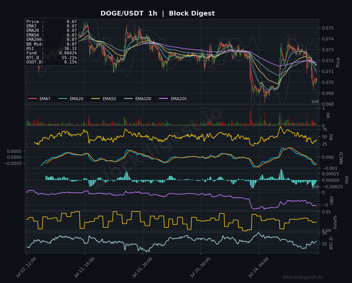Click the RSI 75 tick label
Viewport: 352px width, 283px height.
(x=324, y=129)
